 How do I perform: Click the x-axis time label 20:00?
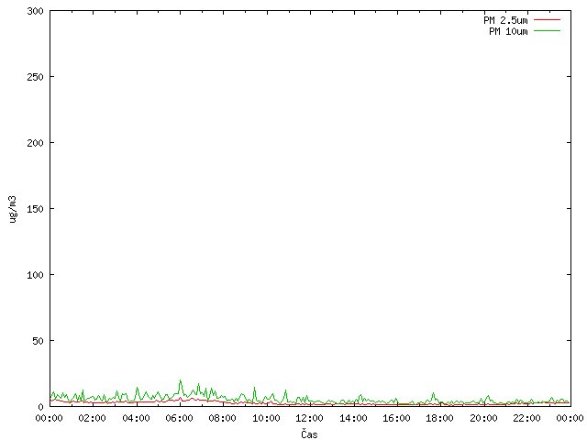(x=483, y=418)
